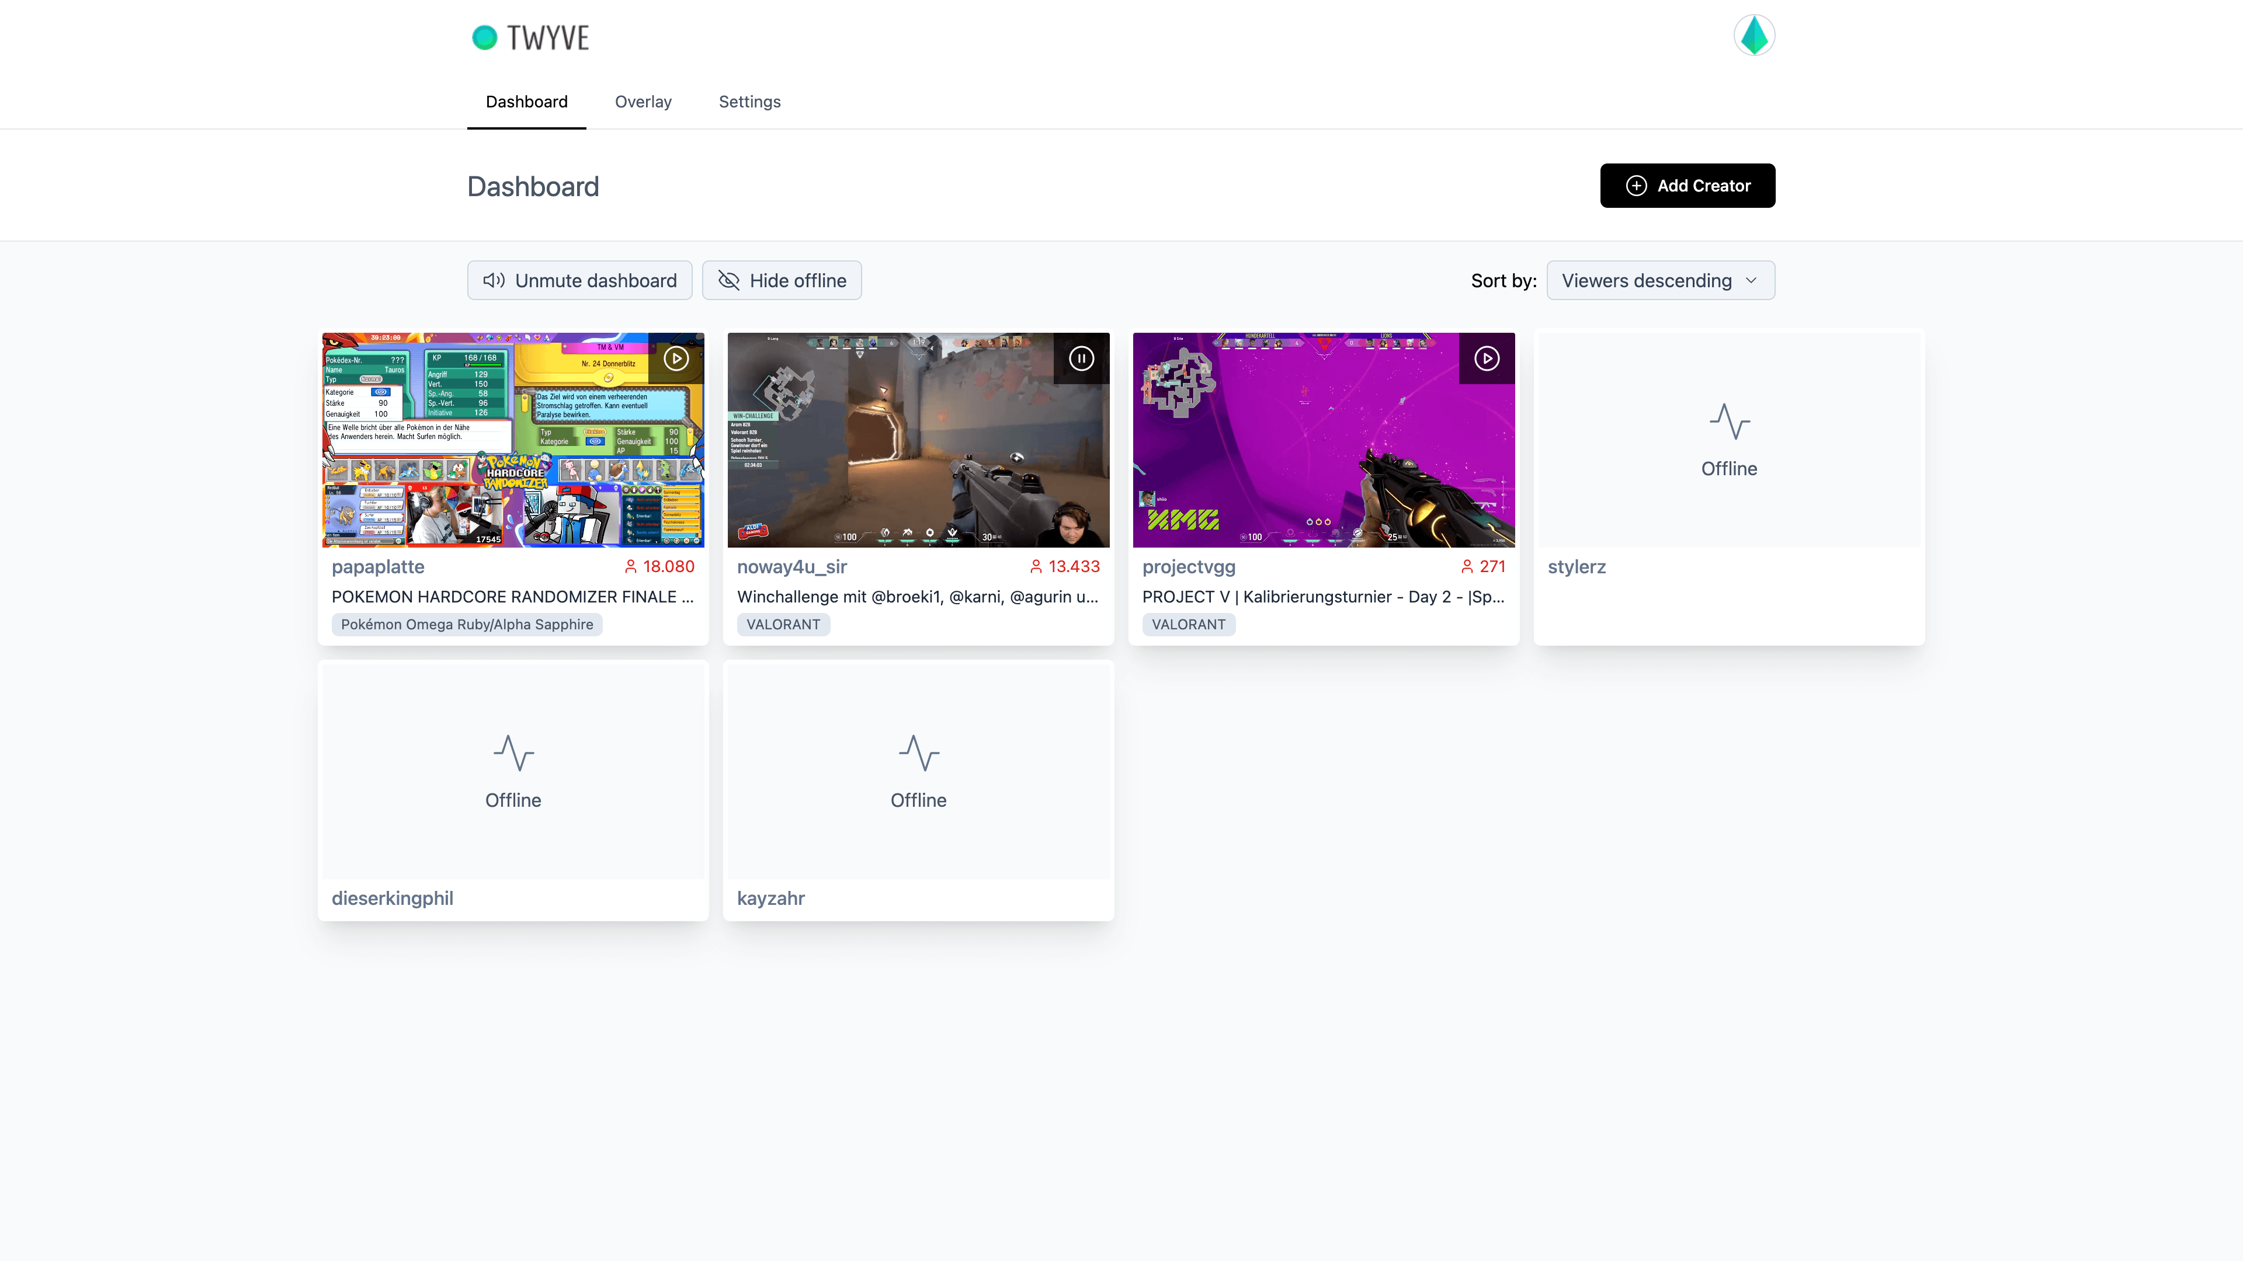Screen dimensions: 2243x1261
Task: Toggle playback on stylerz offline card
Action: tap(1728, 440)
